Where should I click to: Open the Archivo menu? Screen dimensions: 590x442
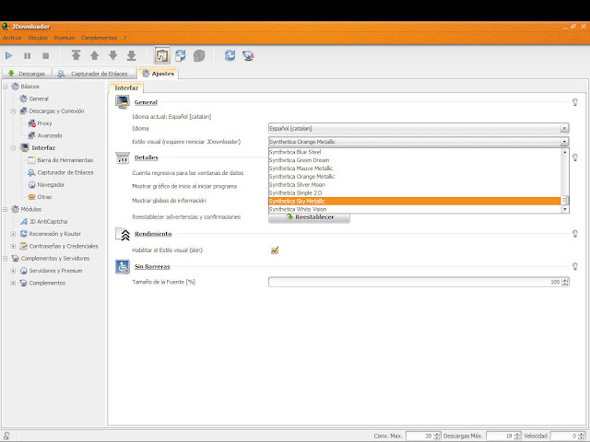pyautogui.click(x=12, y=38)
